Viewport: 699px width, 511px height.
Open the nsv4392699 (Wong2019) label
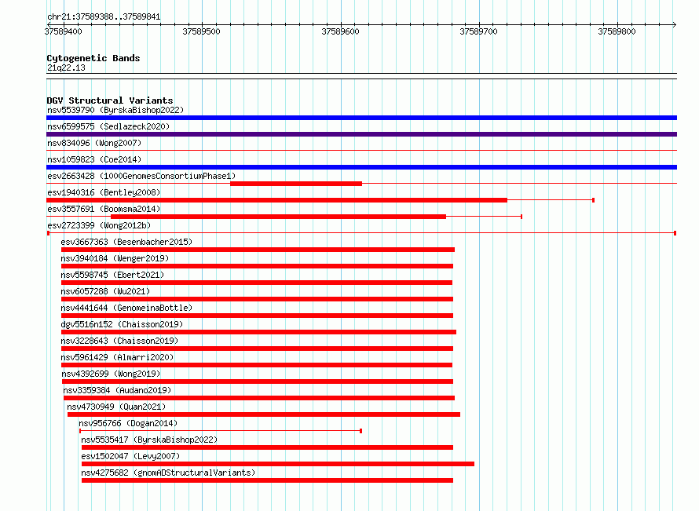pos(111,374)
